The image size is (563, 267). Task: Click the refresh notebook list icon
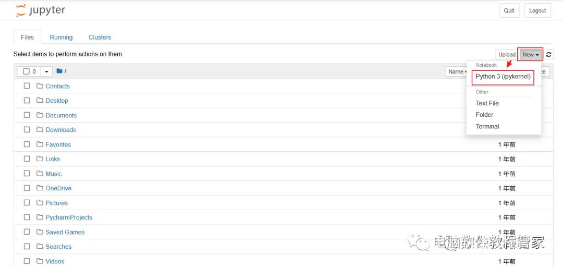pos(549,54)
